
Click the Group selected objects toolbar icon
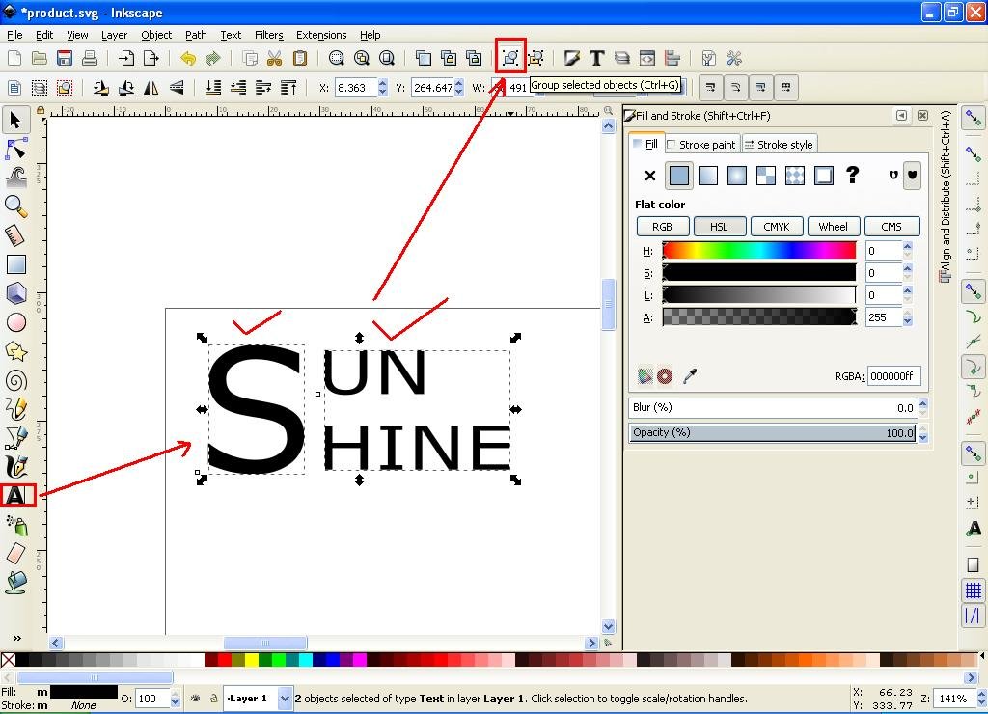coord(509,58)
